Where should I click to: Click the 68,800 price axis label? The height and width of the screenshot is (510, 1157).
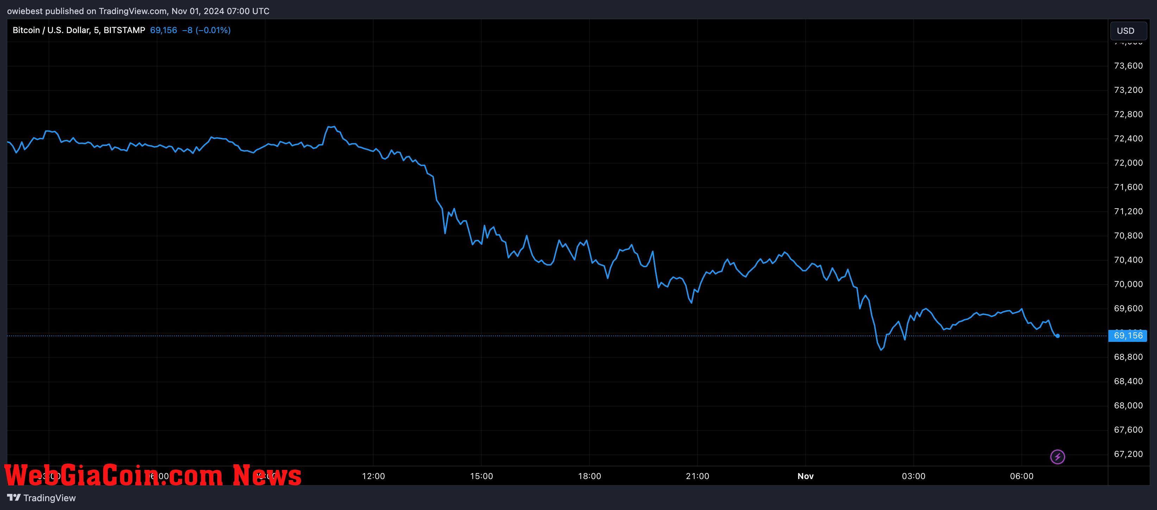pos(1128,357)
